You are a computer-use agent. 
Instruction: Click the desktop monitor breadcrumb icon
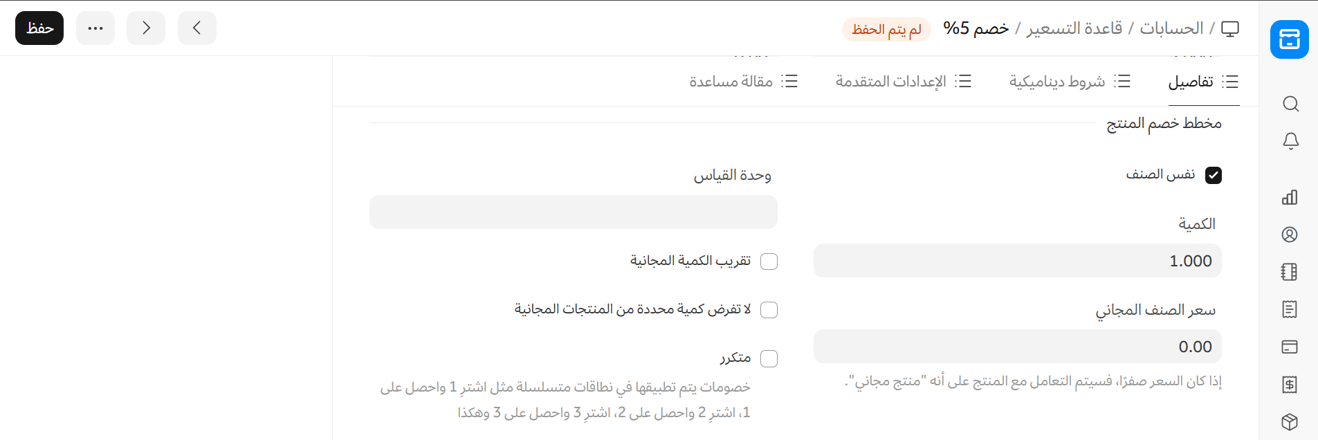pyautogui.click(x=1230, y=28)
